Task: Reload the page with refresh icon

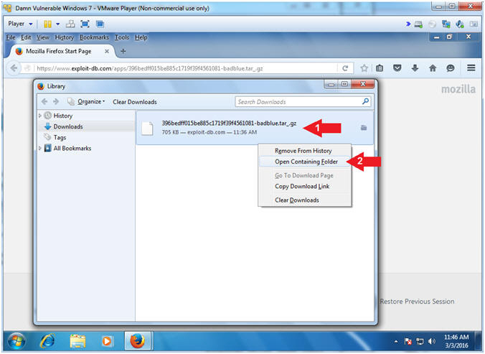Action: 345,68
